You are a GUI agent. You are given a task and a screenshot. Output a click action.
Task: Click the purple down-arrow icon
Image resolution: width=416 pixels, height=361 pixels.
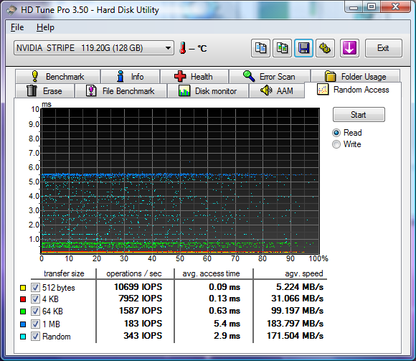349,48
